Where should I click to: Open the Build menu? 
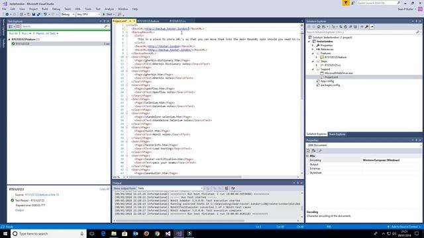(45, 9)
